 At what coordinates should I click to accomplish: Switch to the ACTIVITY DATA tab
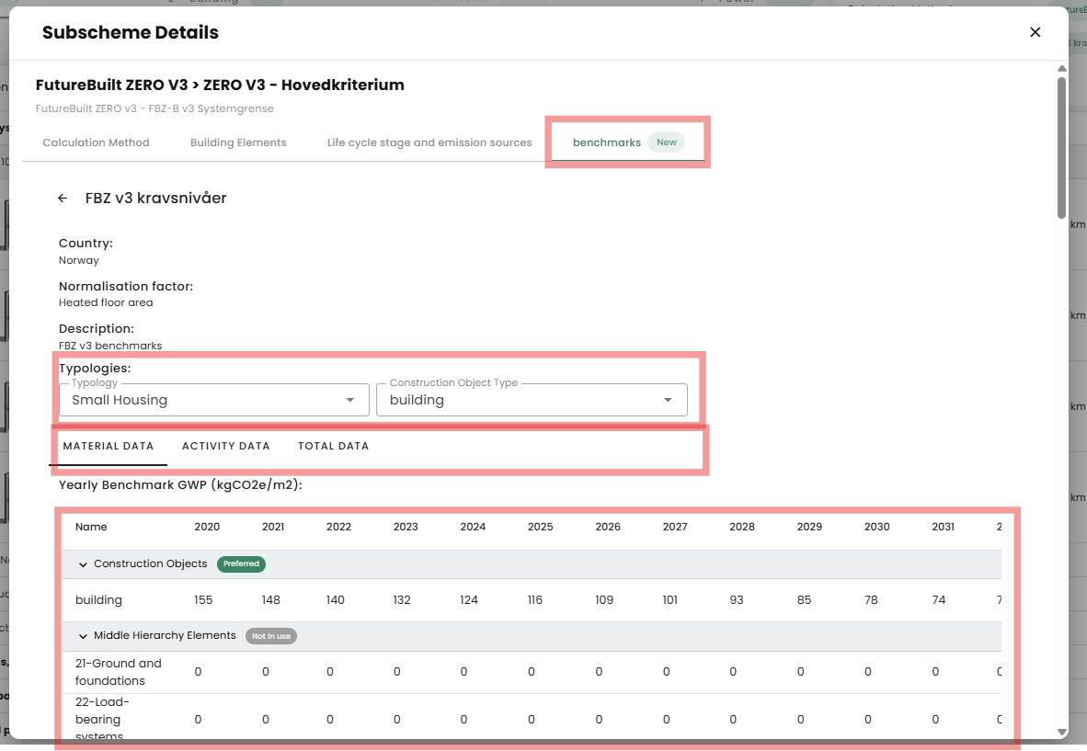click(225, 446)
